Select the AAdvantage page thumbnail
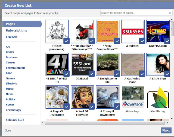The image size is (174, 137). [133, 97]
